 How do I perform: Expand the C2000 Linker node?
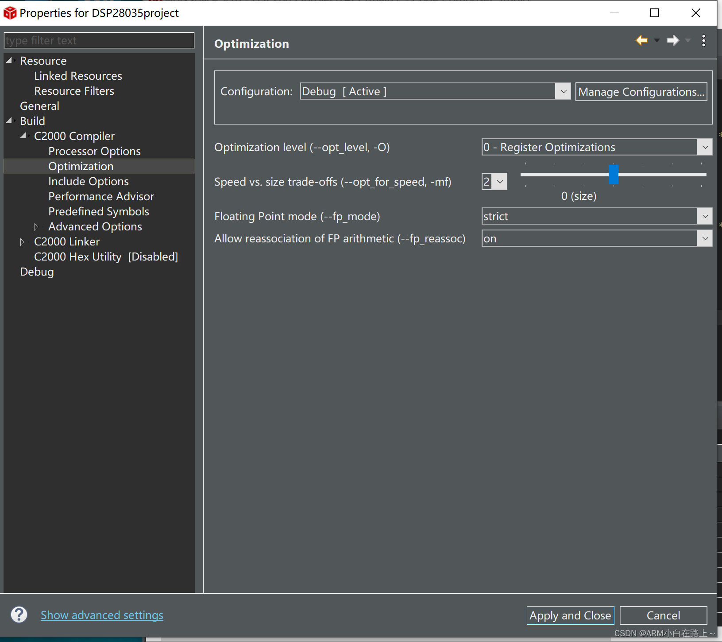23,242
